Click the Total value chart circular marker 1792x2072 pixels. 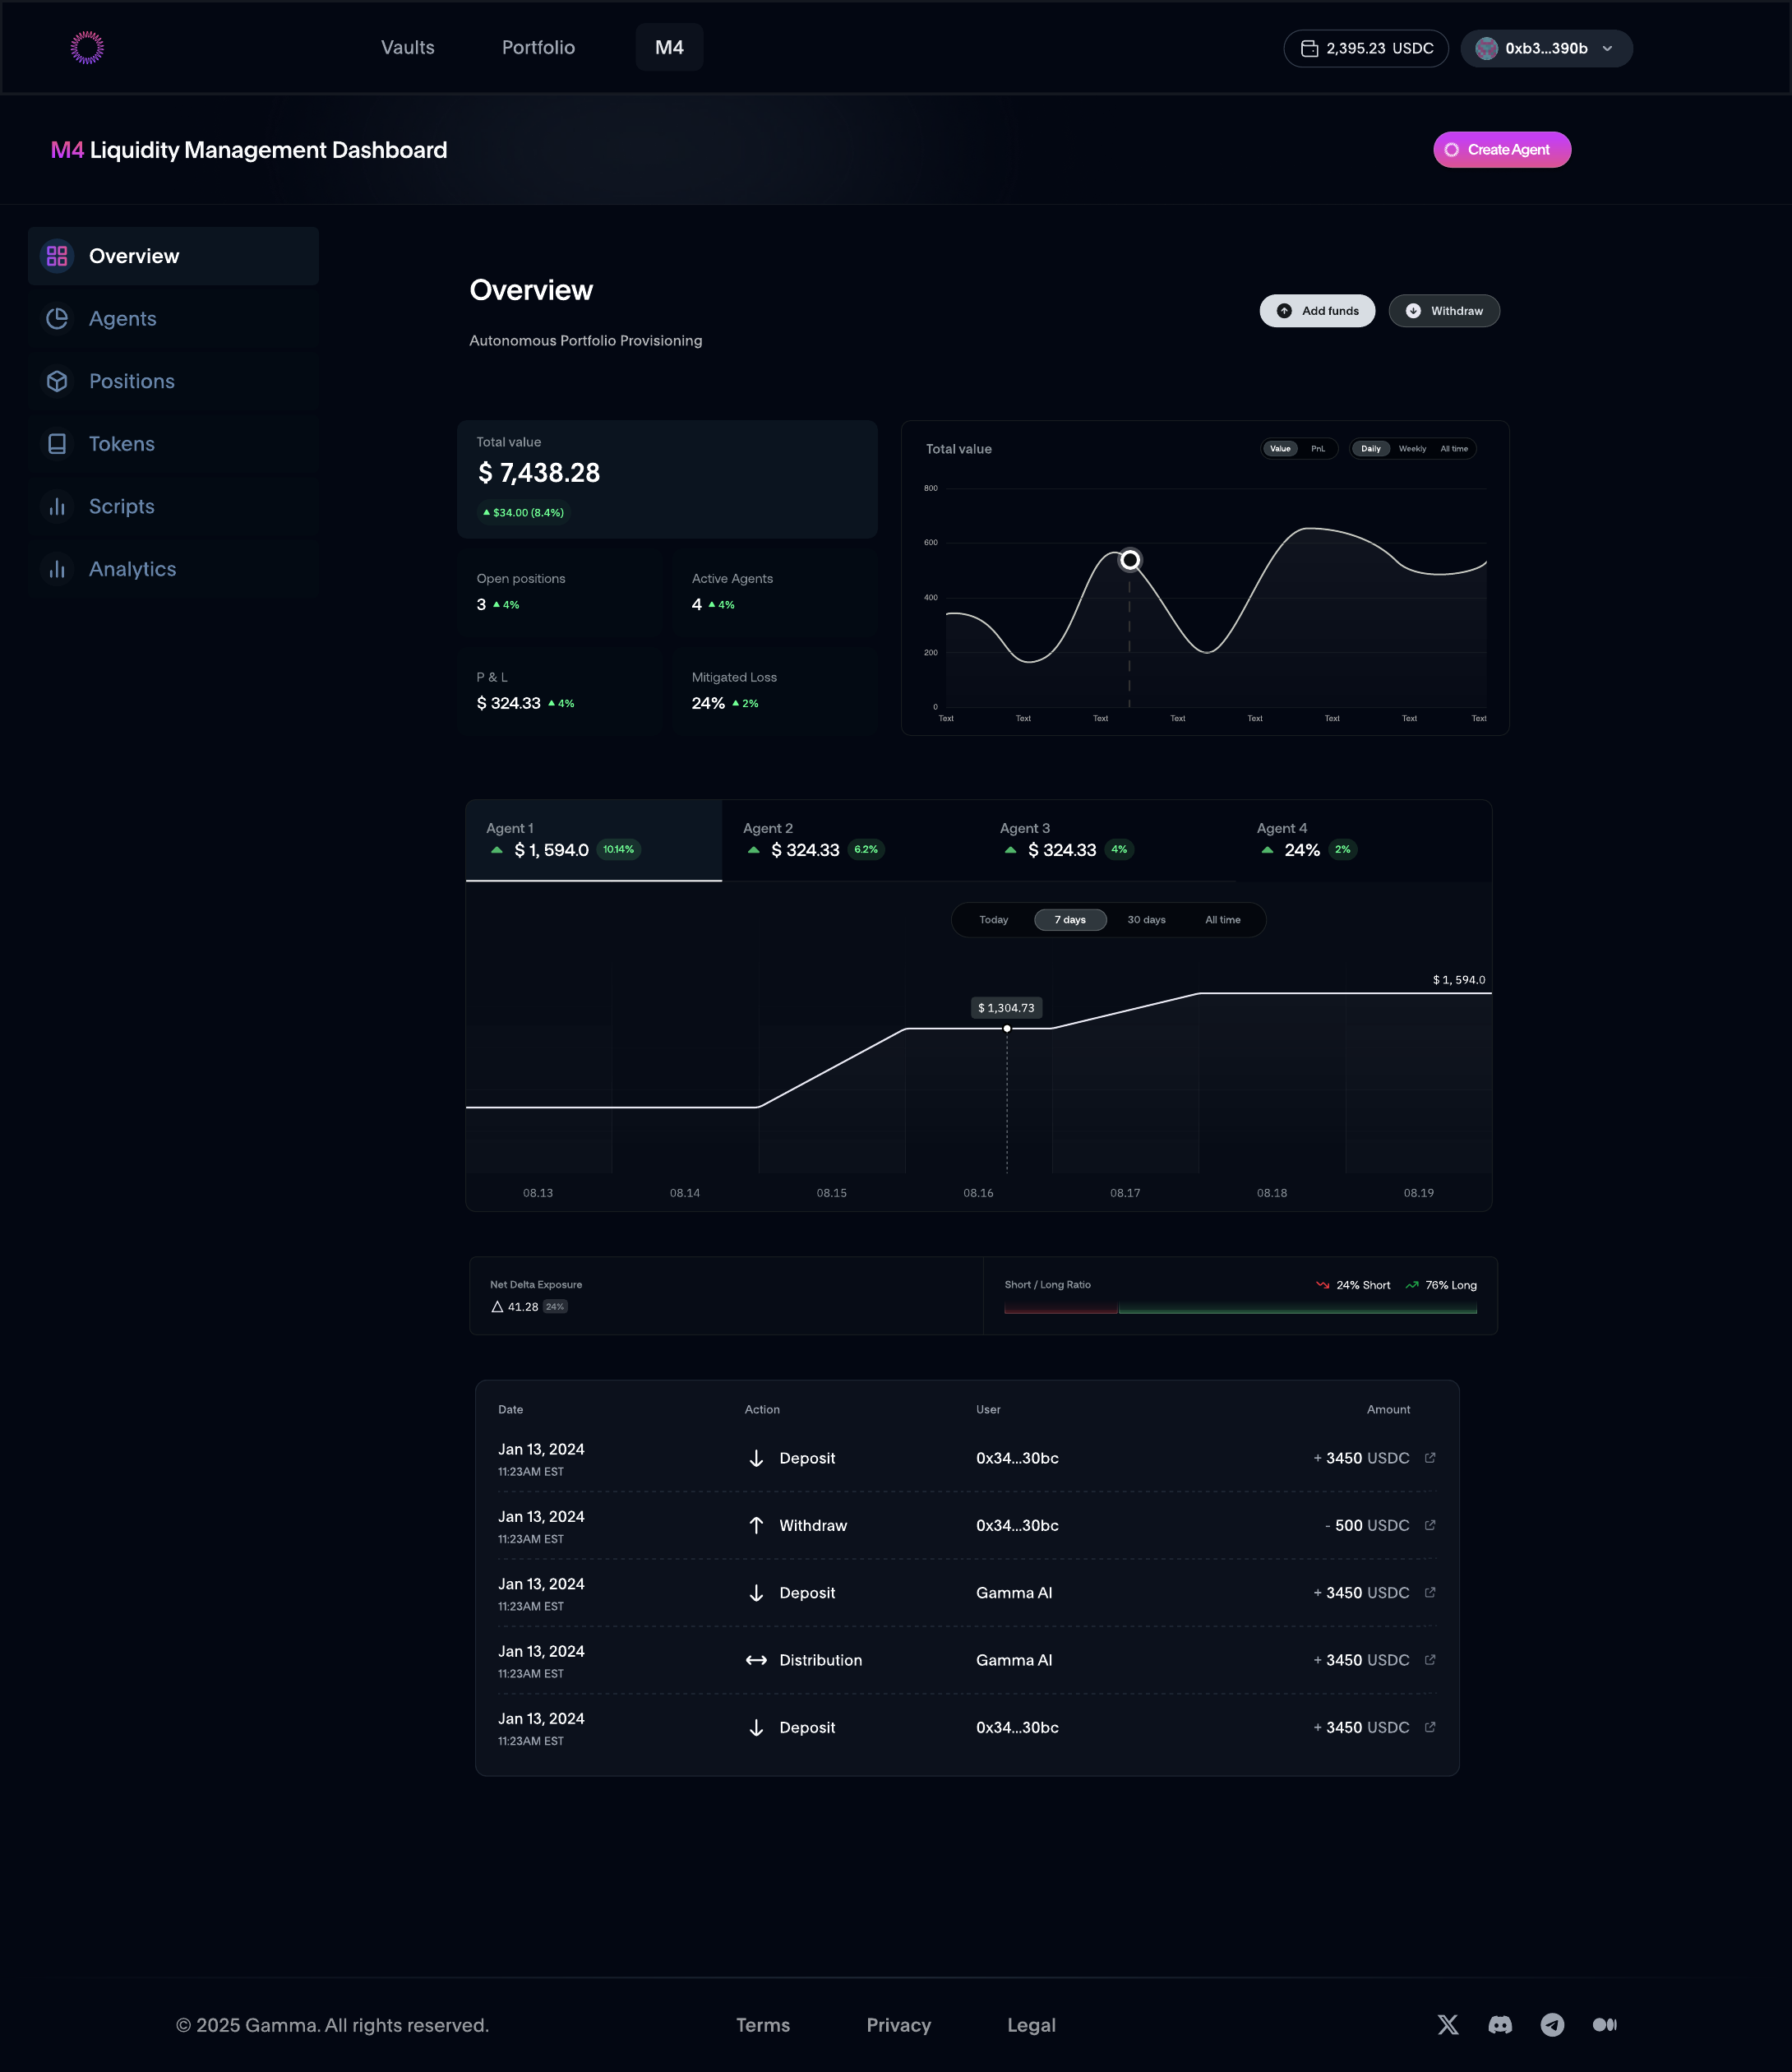(1130, 560)
